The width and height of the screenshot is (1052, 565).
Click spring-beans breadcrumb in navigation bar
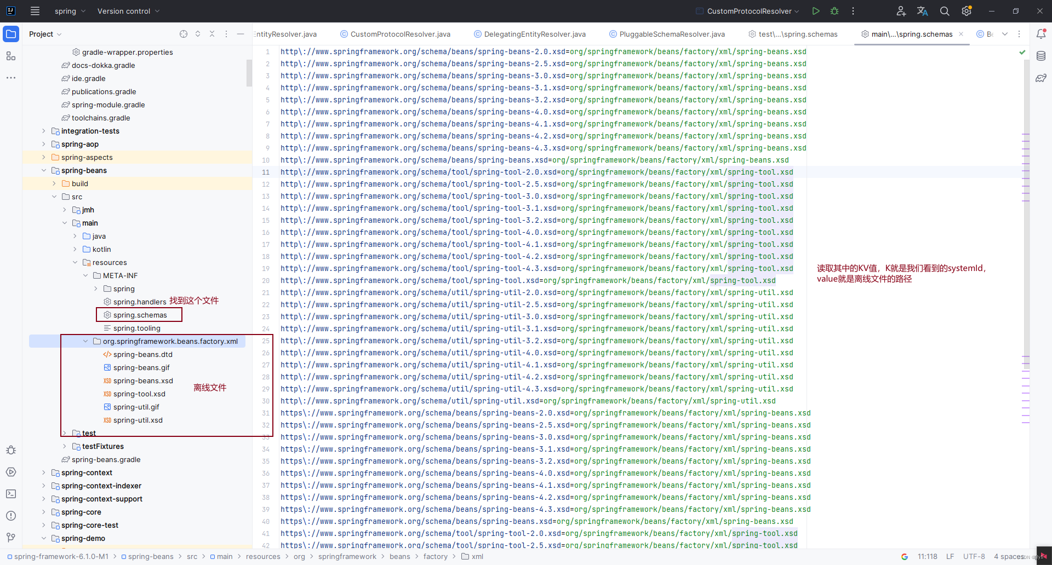pyautogui.click(x=147, y=556)
